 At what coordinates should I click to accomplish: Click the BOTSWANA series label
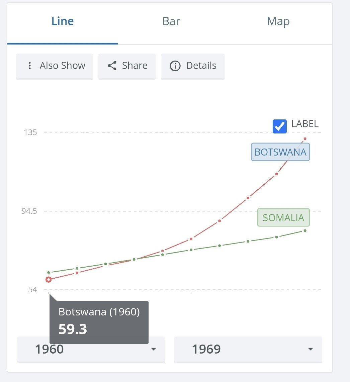(280, 152)
